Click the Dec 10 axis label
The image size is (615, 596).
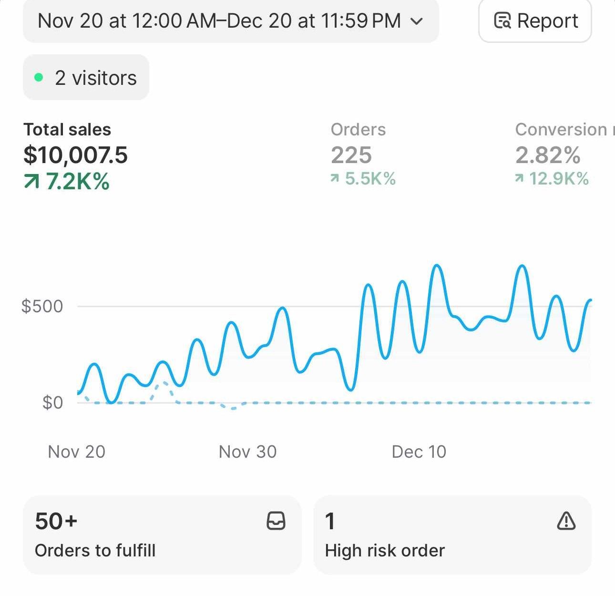pos(419,452)
